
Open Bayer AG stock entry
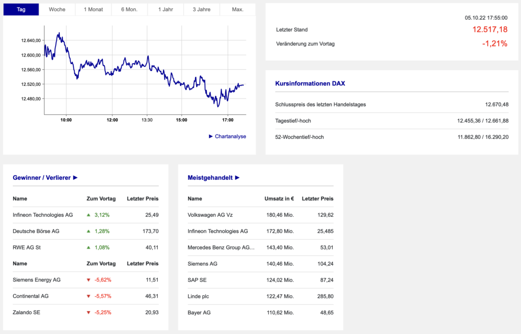point(199,312)
